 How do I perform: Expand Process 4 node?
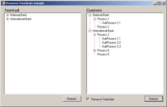[x=95, y=50]
